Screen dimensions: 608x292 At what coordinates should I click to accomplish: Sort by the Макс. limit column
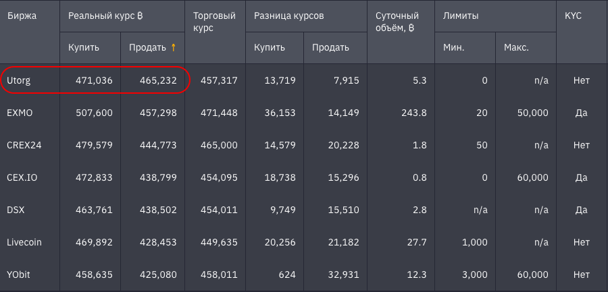click(517, 48)
